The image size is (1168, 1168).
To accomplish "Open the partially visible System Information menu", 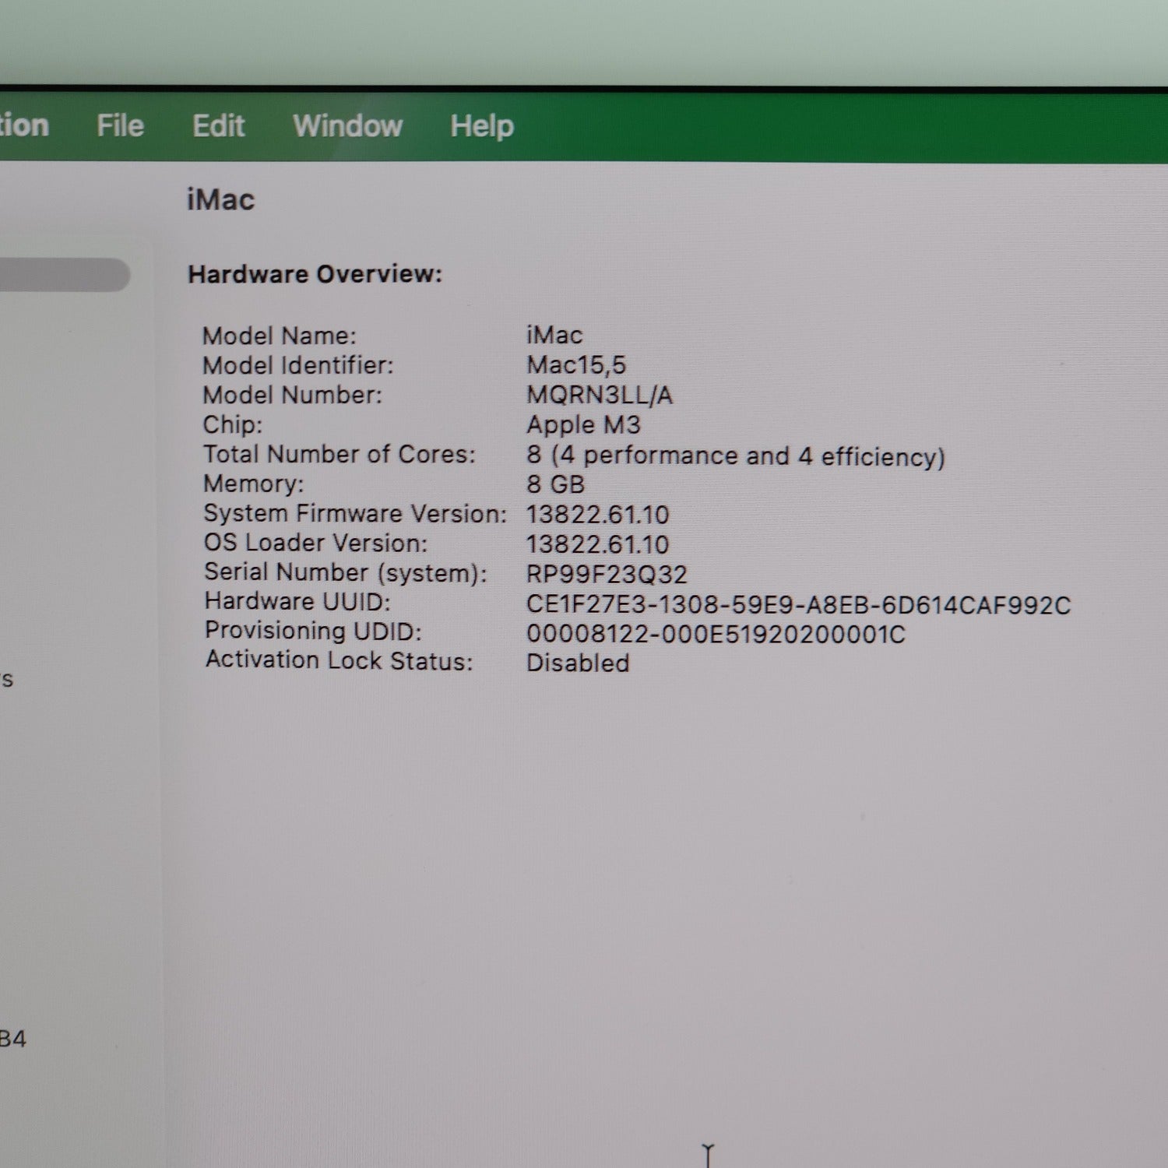I will (23, 125).
